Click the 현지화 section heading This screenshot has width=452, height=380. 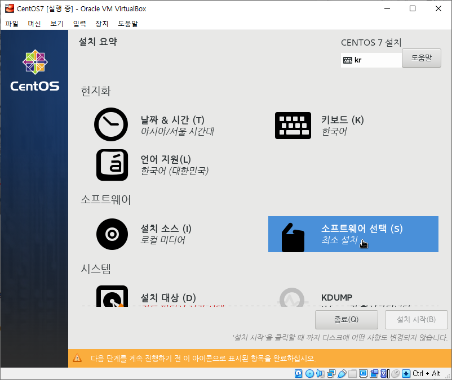[x=96, y=91]
